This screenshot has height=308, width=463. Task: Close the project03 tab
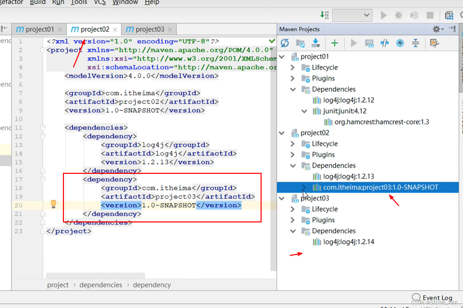pos(170,30)
